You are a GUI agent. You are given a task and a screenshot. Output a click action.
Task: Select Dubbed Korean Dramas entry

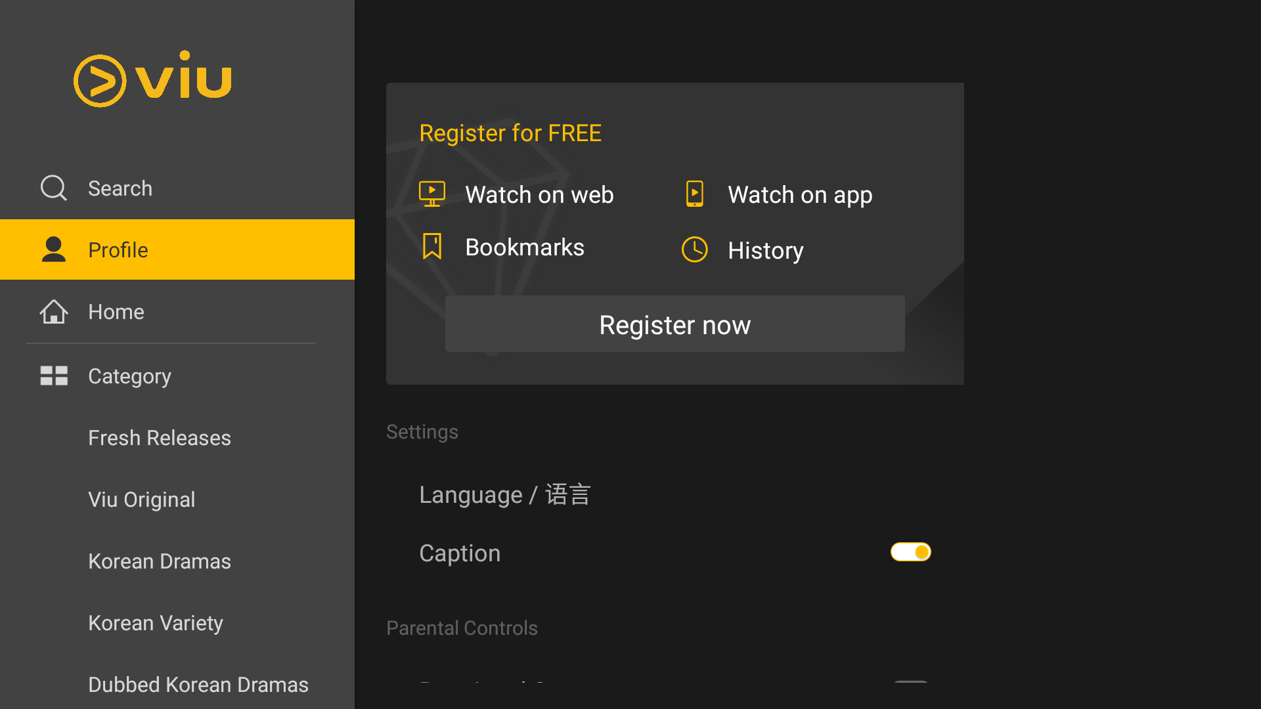tap(198, 685)
